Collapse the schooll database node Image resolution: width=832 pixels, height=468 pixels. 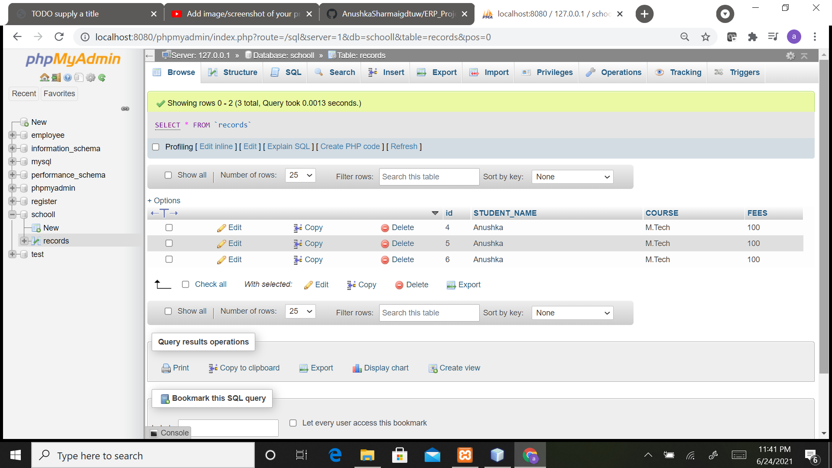(x=12, y=214)
